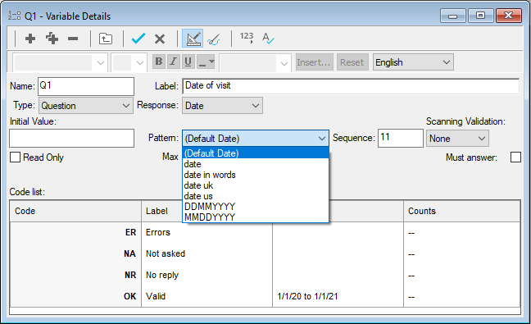Viewport: 531px width, 324px height.
Task: Select (Default Date) in pattern list
Action: (x=256, y=153)
